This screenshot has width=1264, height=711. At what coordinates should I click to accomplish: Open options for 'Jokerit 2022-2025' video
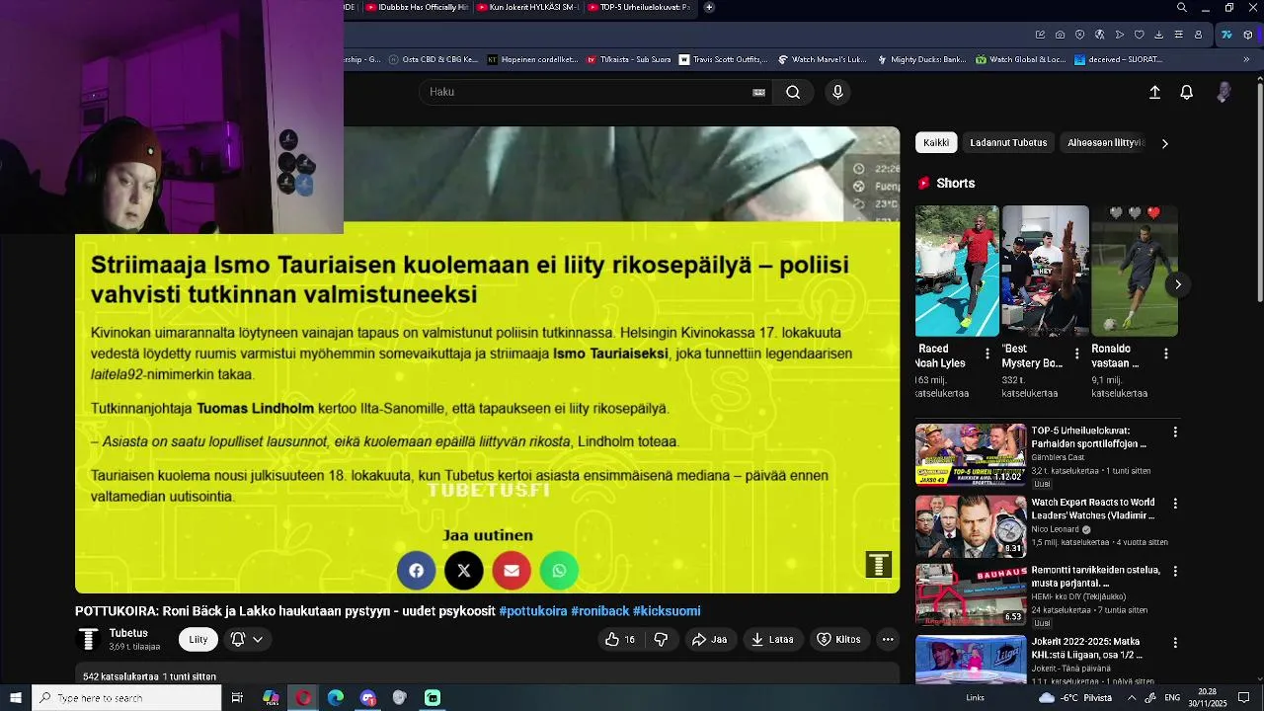[x=1175, y=642]
